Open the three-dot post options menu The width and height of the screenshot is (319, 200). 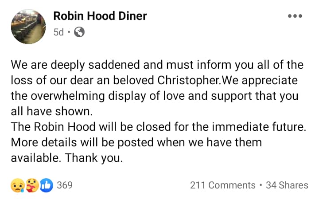click(x=295, y=16)
